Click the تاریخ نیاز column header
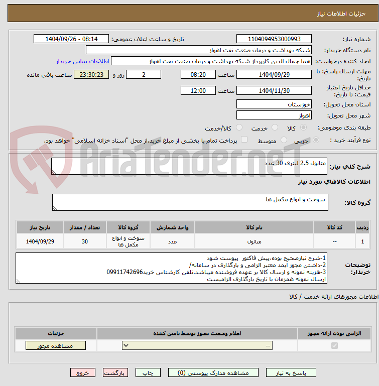This screenshot has height=386, width=379. point(40,227)
